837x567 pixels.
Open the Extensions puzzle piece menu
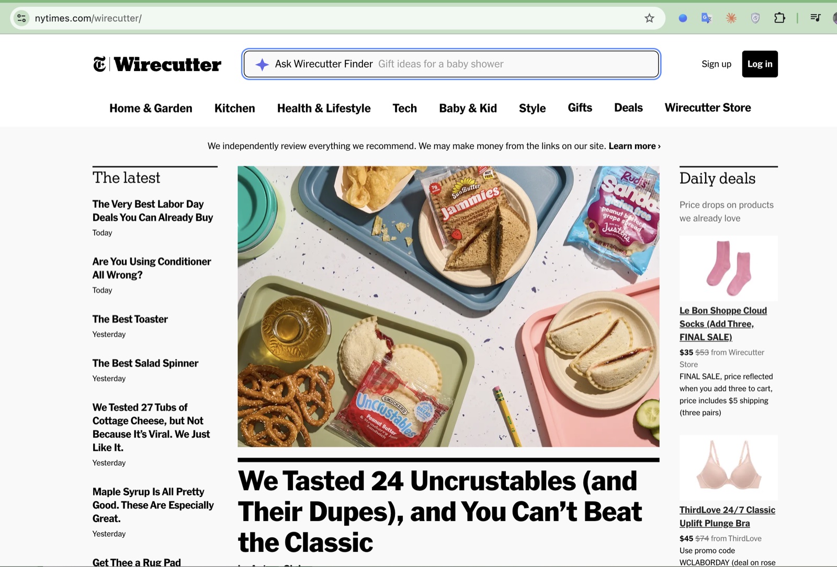(779, 18)
